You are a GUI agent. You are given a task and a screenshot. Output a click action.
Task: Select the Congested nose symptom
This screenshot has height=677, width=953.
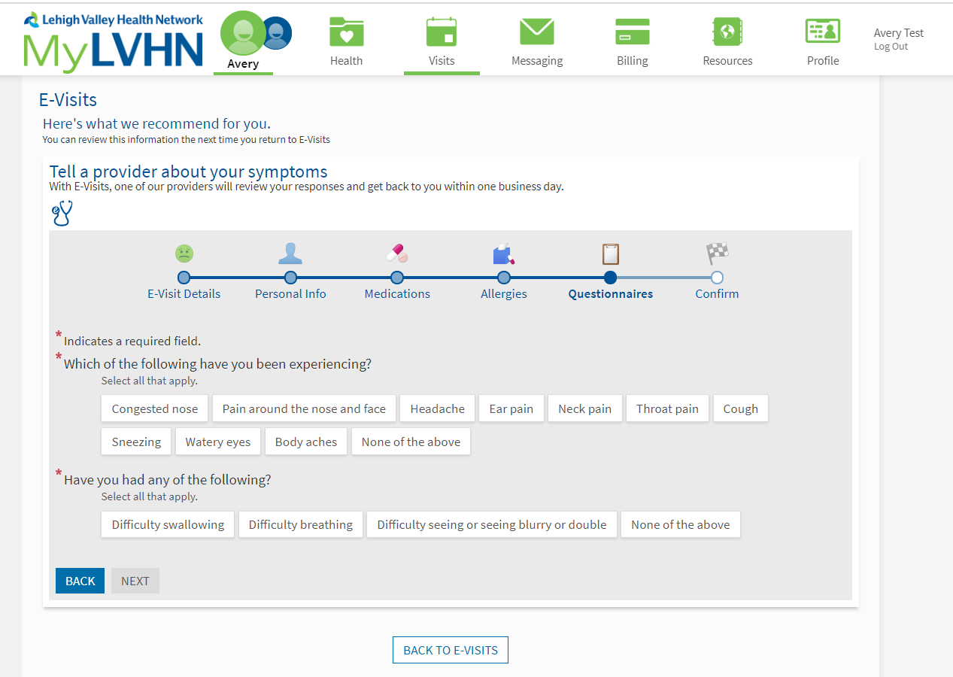pyautogui.click(x=154, y=409)
